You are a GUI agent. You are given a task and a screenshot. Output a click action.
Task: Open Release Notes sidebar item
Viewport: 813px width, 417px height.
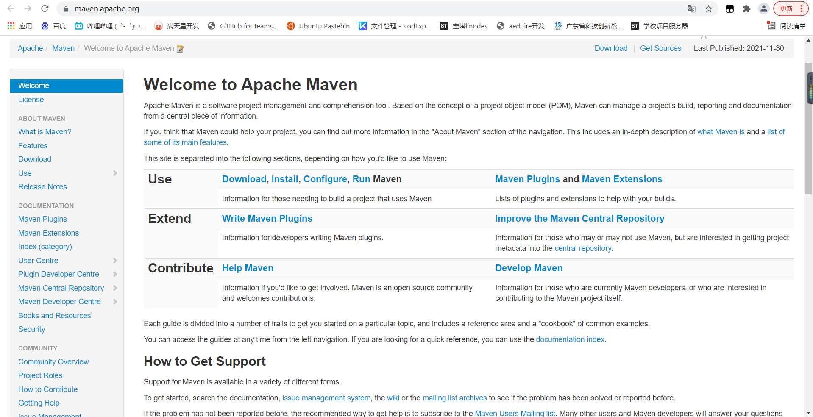tap(42, 187)
